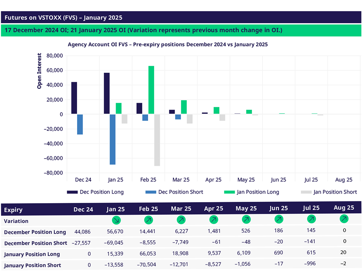
Task: Select the tall green Feb 25 bar
Action: 151,90
